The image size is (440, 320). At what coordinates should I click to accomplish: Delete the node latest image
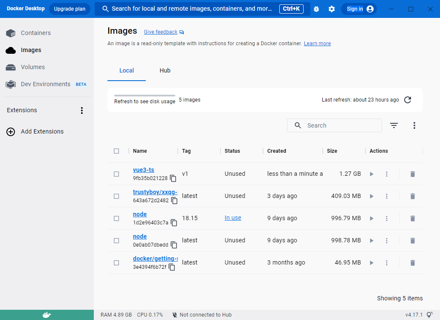click(413, 241)
